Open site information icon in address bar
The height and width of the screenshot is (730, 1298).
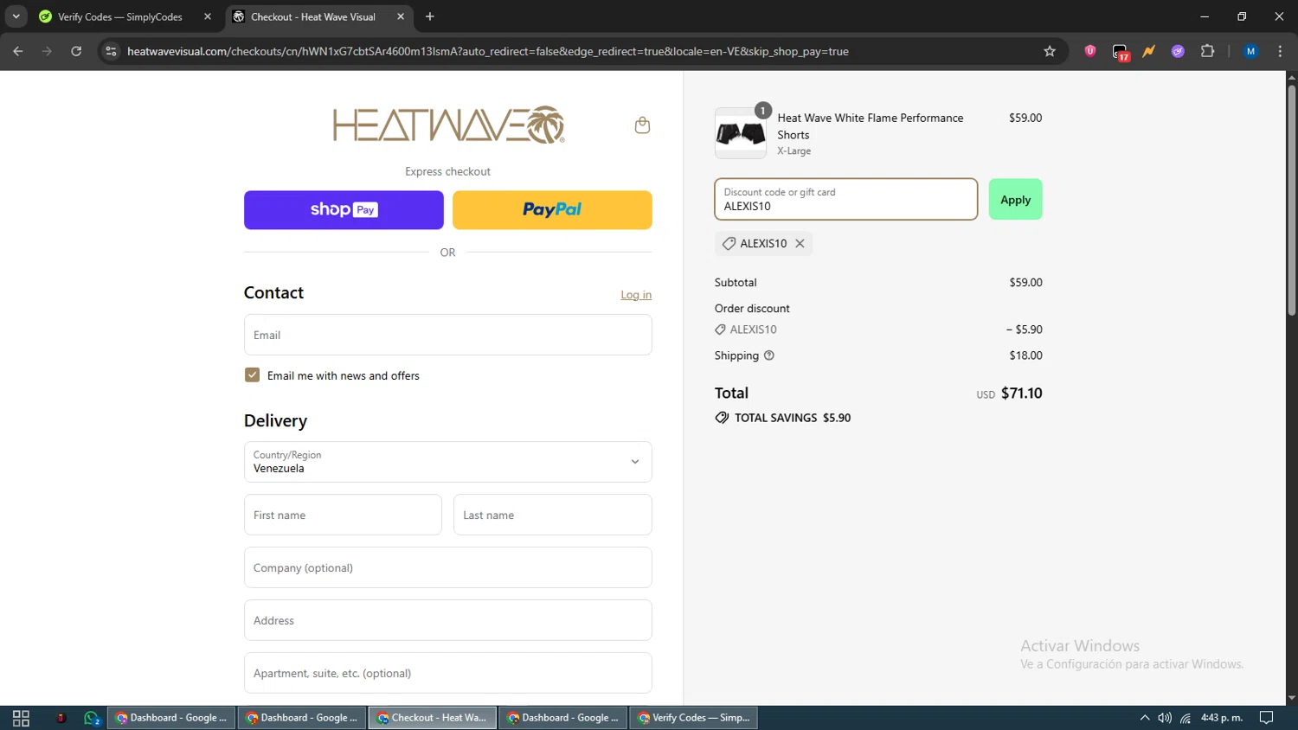[111, 51]
